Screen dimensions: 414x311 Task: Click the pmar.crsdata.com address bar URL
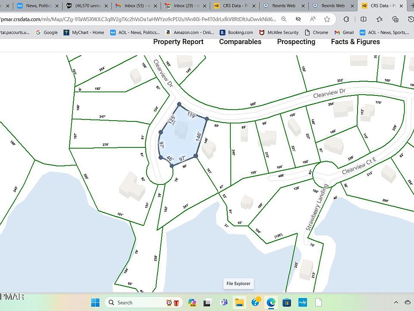pos(138,19)
